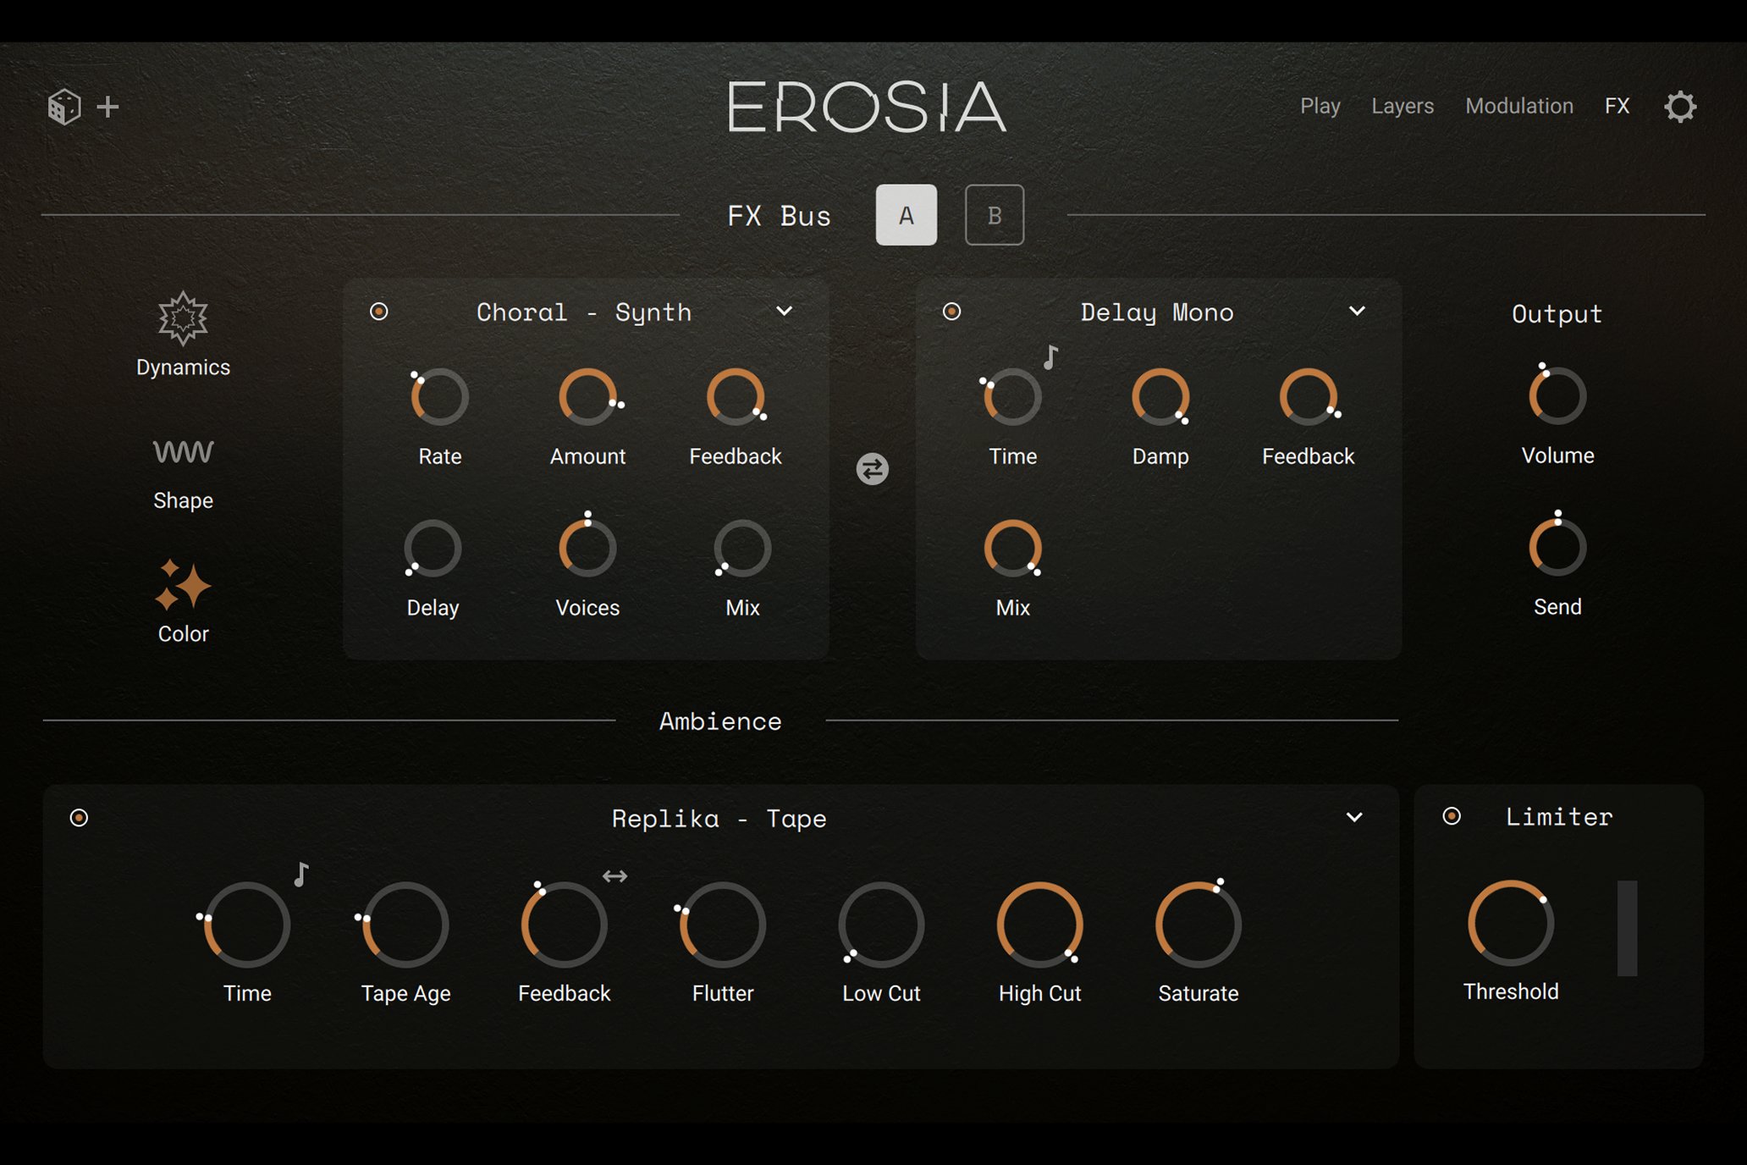The image size is (1747, 1165).
Task: Click the Low Cut knob
Action: [881, 925]
